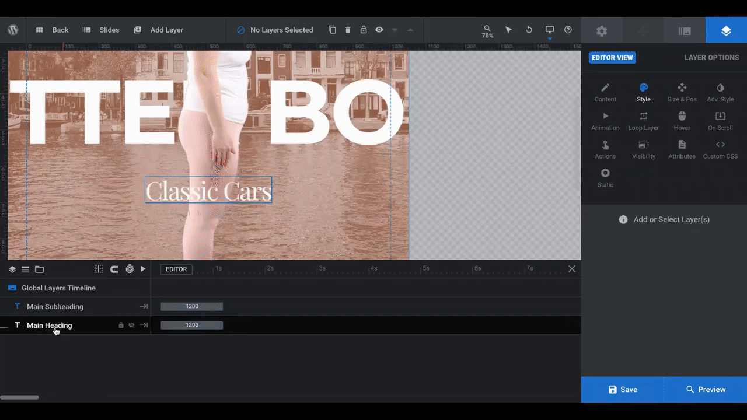Play the timeline animation
This screenshot has height=420, width=747.
click(143, 269)
